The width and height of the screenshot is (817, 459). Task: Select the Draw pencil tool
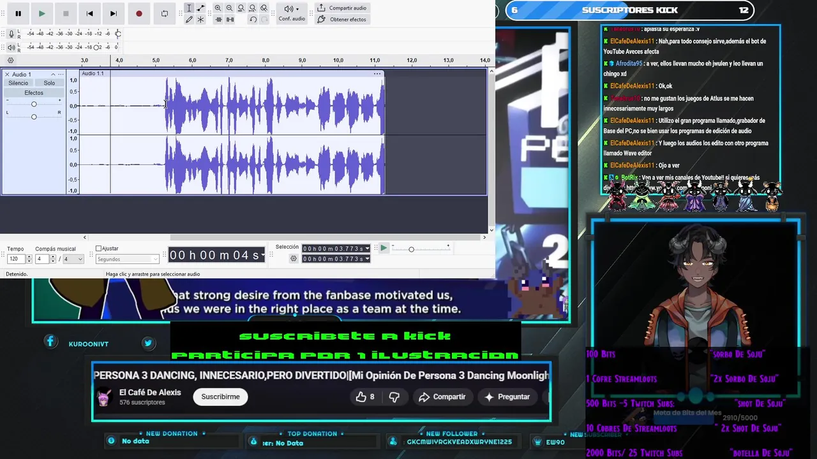(189, 19)
